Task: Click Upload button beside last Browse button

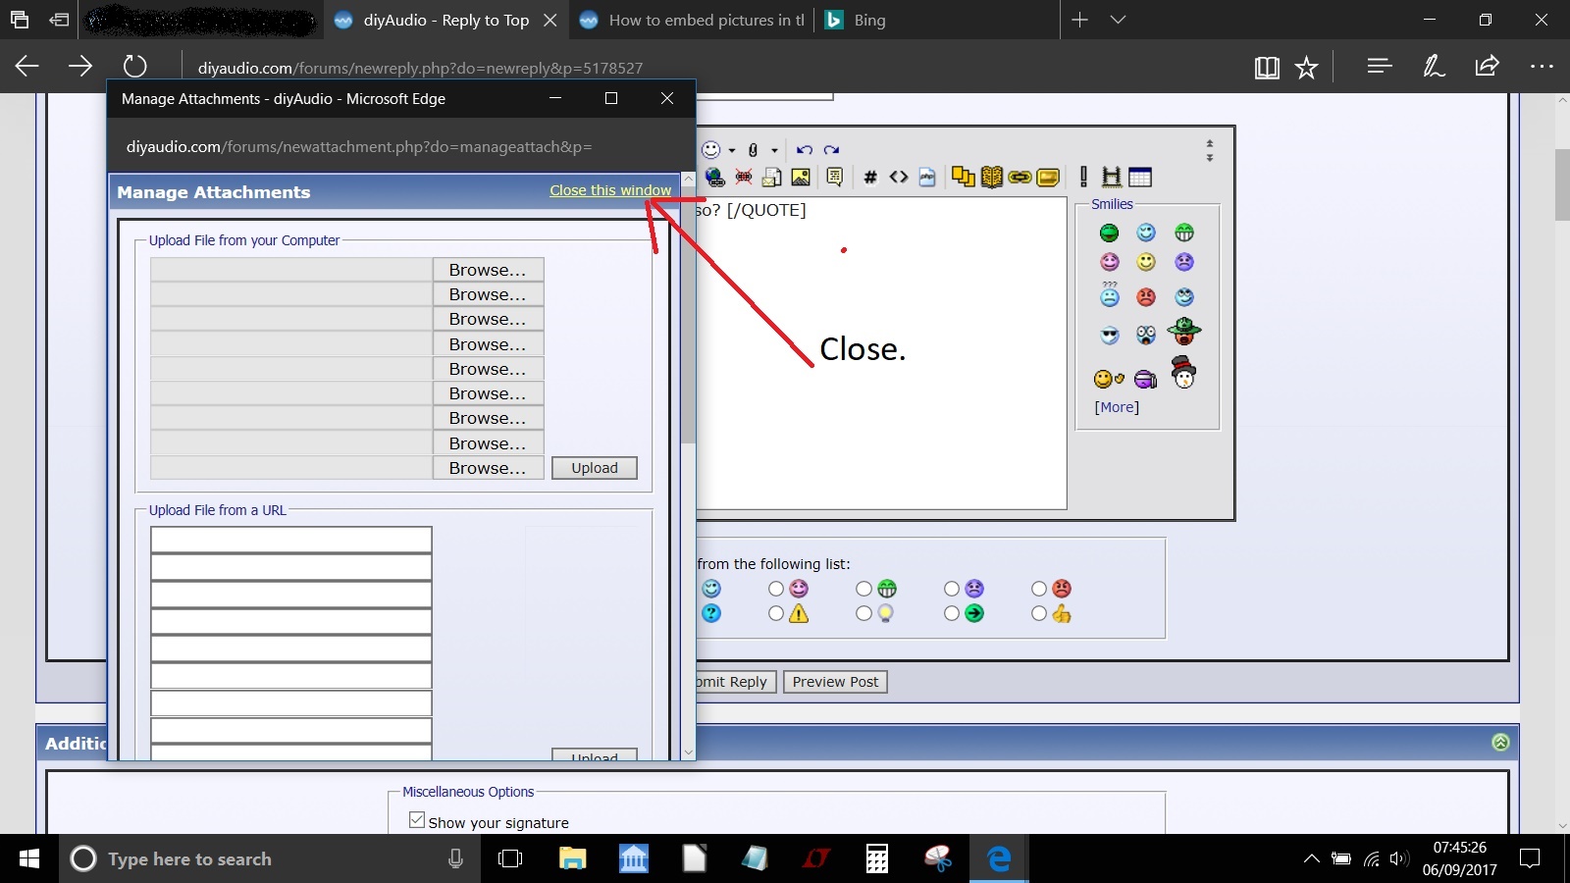Action: coord(595,468)
